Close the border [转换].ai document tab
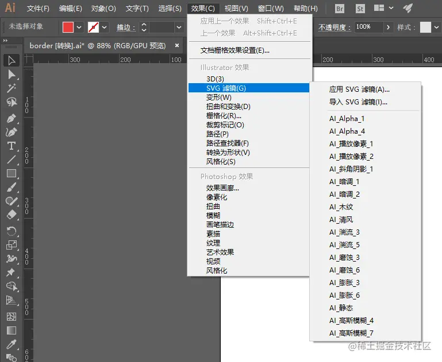 pos(177,45)
